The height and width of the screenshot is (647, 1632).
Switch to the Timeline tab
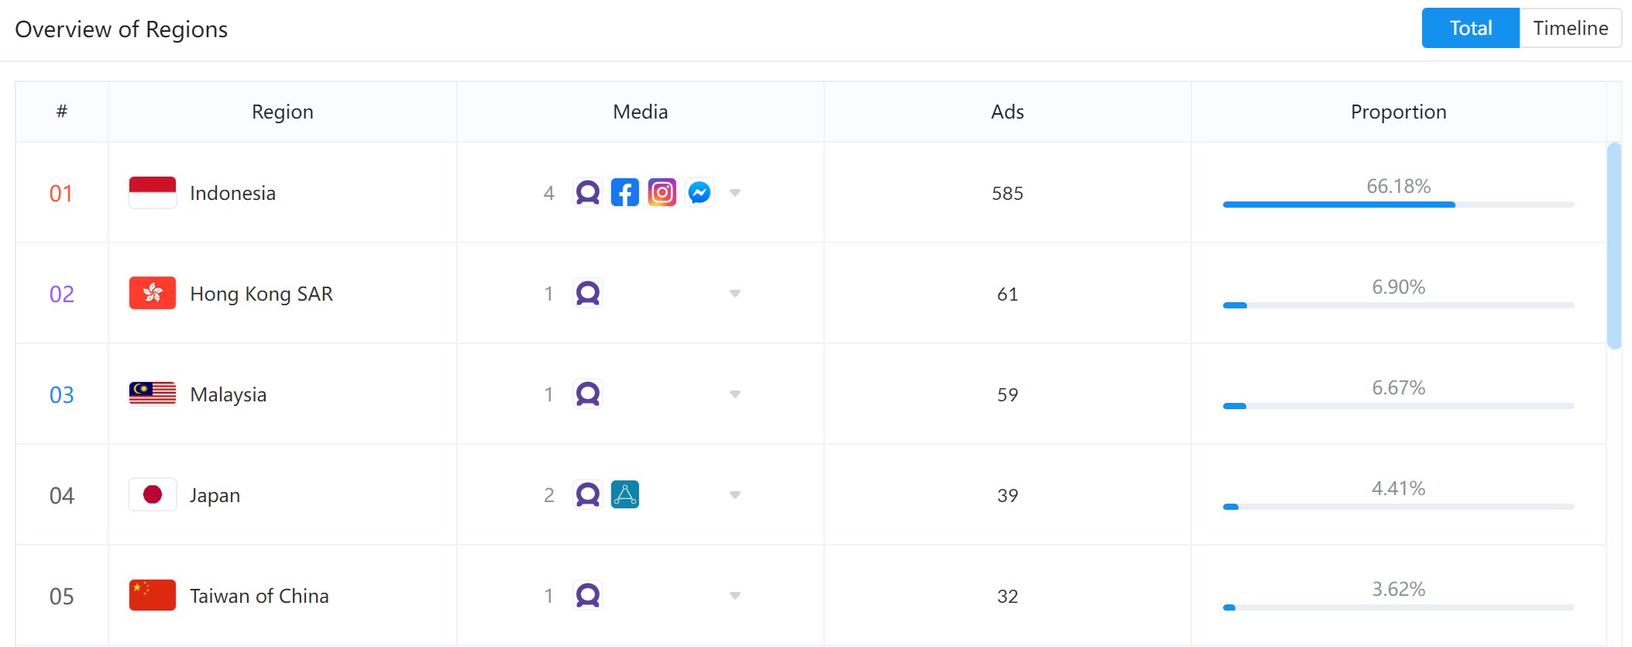tap(1571, 28)
